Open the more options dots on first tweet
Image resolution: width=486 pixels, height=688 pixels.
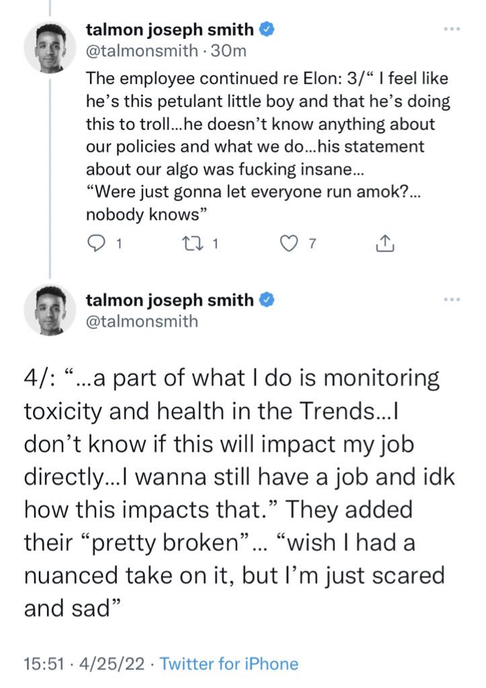tap(452, 29)
